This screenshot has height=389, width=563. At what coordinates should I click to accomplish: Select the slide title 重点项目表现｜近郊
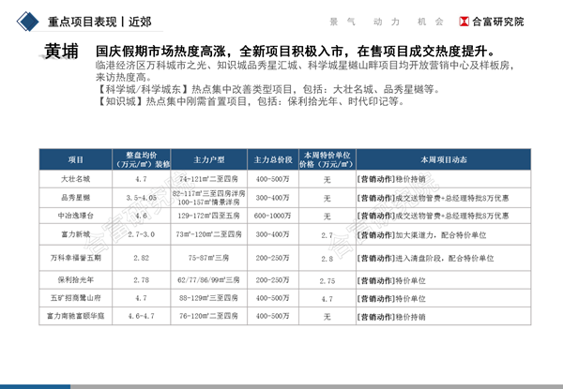pos(99,22)
